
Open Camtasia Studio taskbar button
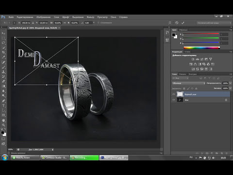coord(54,157)
